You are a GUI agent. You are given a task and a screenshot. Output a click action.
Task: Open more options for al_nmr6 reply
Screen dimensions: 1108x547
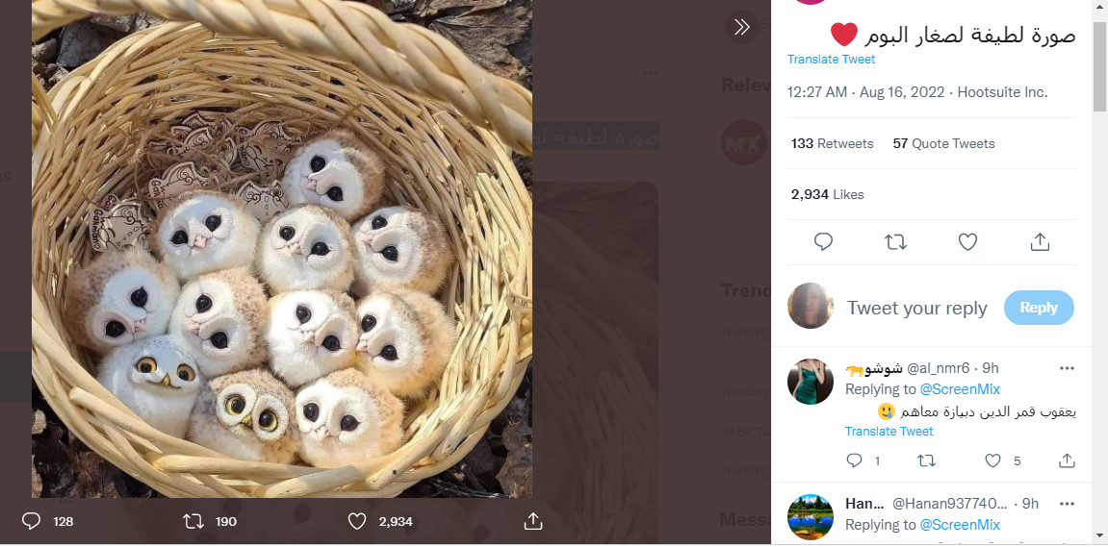(1067, 368)
